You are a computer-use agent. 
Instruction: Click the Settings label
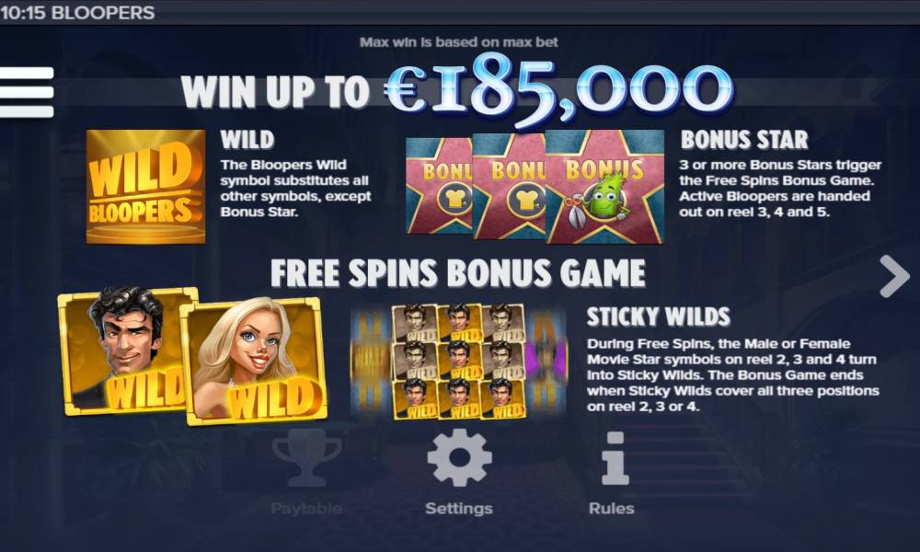(459, 508)
